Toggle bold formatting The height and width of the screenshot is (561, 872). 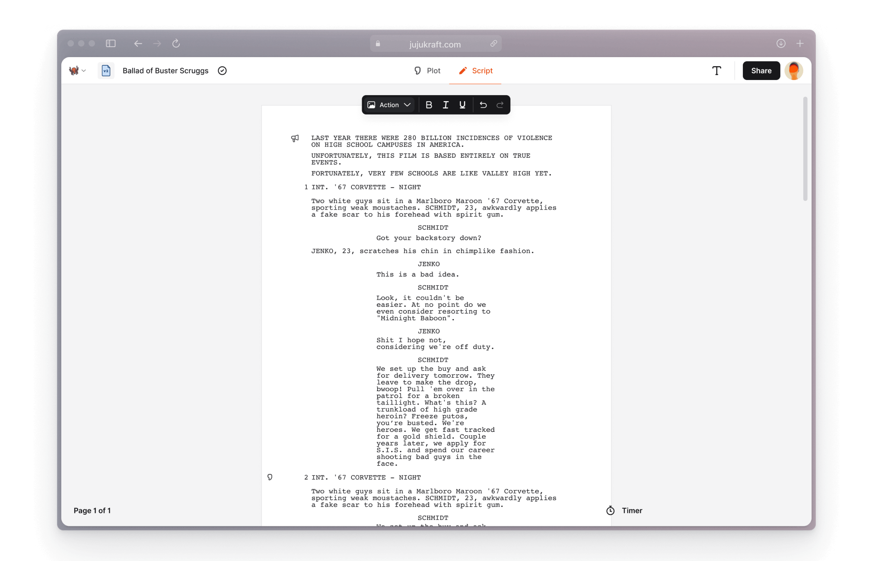(x=429, y=105)
